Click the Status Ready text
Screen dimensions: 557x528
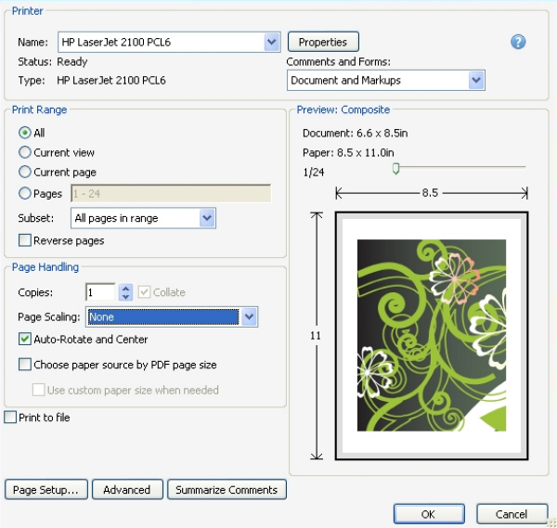tap(53, 62)
